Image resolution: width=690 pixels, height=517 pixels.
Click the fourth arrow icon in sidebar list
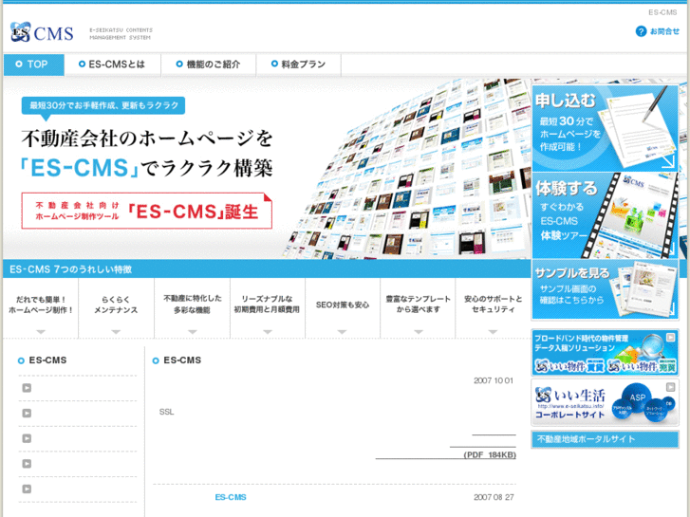27,464
